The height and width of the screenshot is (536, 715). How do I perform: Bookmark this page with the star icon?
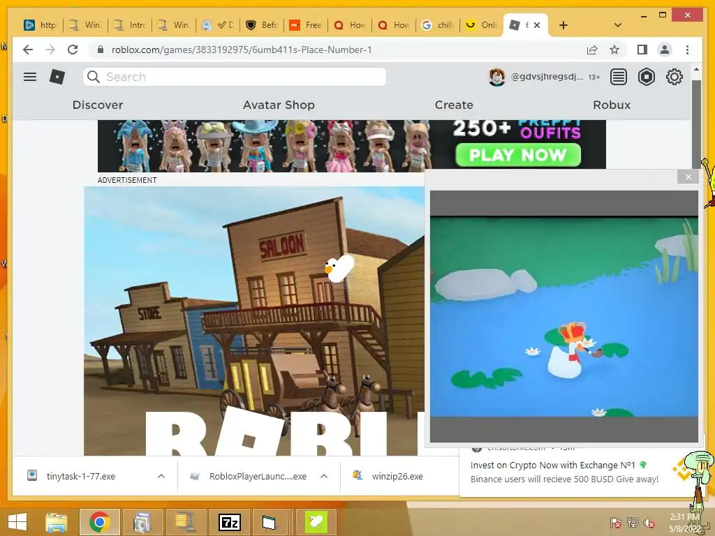coord(614,50)
